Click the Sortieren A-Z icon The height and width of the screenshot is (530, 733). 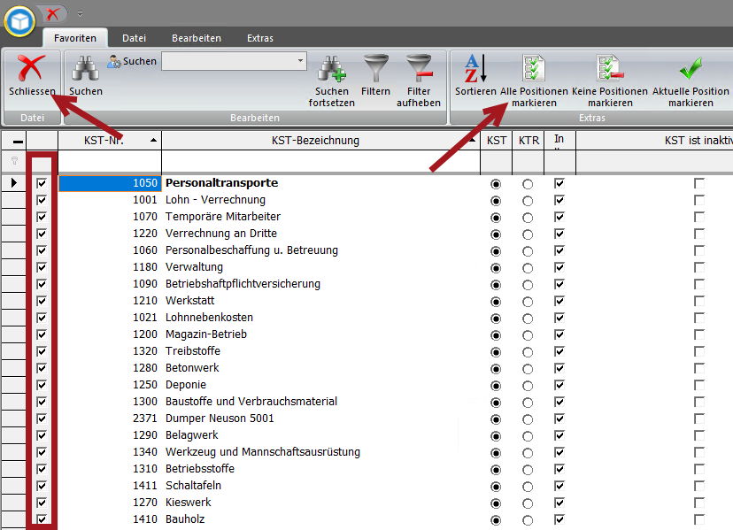[x=475, y=69]
